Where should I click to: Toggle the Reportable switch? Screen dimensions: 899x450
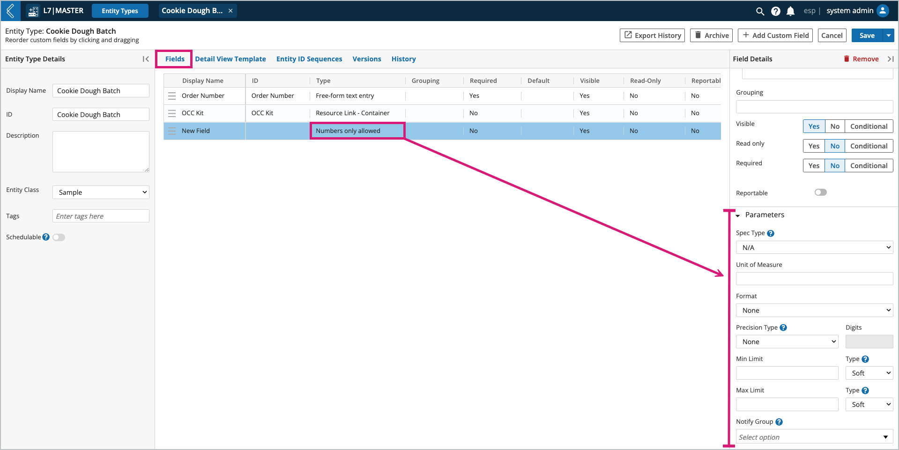click(x=821, y=192)
